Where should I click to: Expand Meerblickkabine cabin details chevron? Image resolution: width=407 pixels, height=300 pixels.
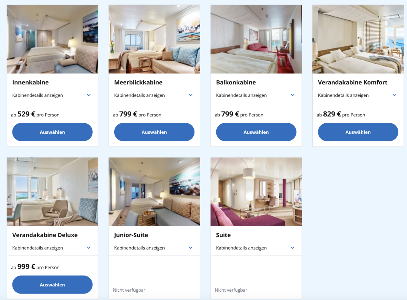(x=191, y=95)
